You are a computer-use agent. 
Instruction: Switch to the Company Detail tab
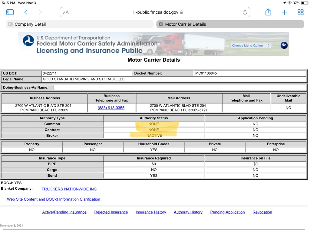[x=79, y=24]
